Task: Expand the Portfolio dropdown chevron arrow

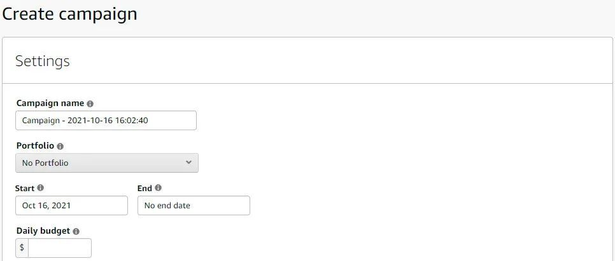Action: (188, 163)
